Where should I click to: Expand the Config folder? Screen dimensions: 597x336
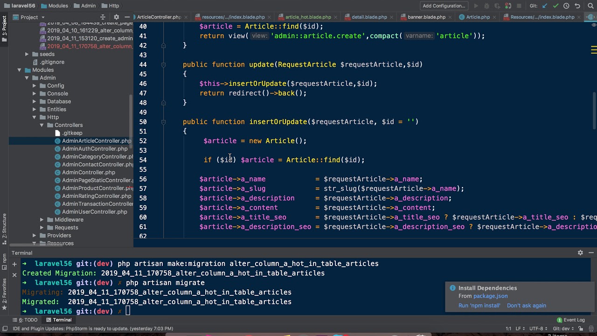[35, 86]
